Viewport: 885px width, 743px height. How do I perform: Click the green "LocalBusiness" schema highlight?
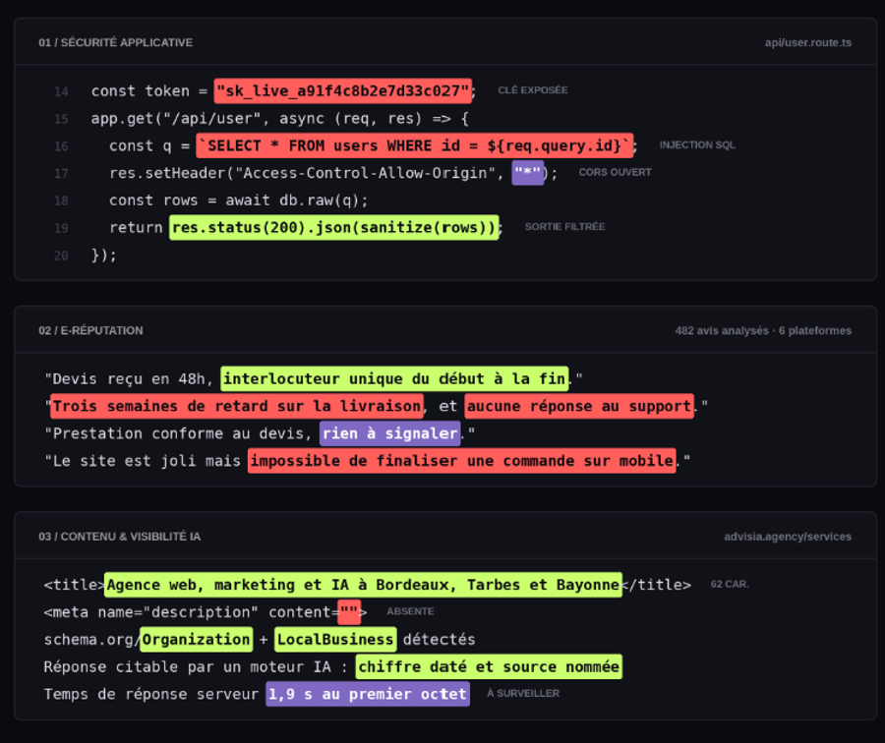(335, 639)
